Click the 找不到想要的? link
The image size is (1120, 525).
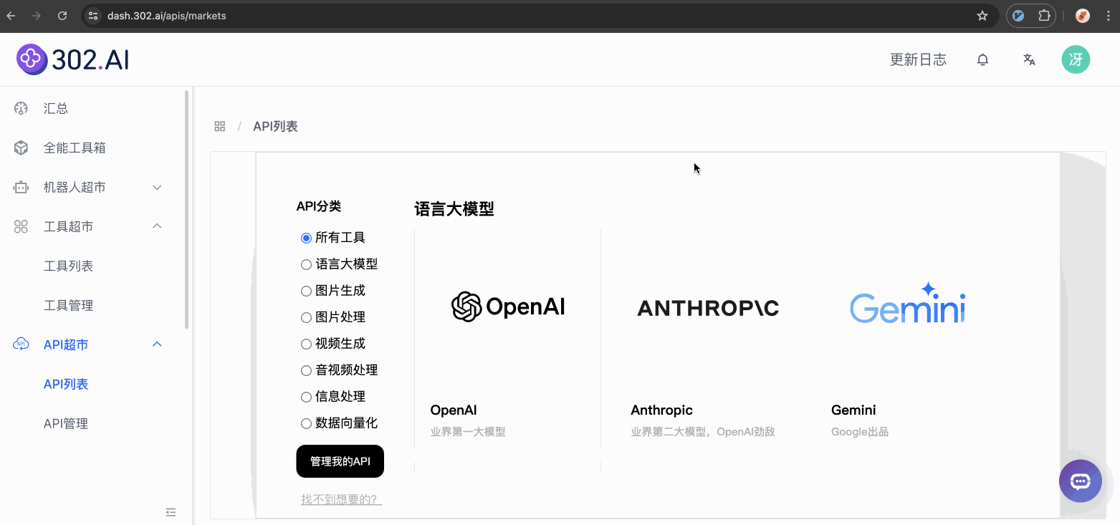coord(342,499)
